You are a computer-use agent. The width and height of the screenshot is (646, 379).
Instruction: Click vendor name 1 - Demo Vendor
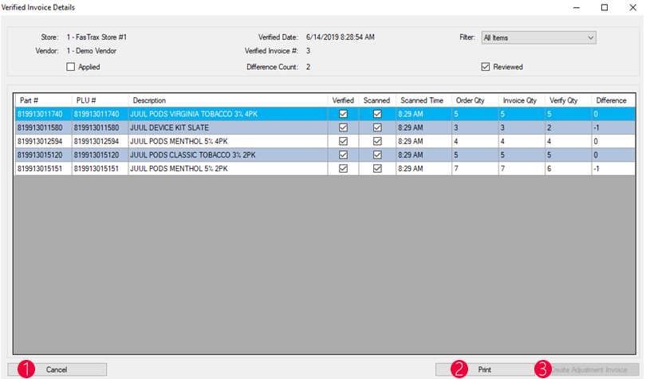point(92,51)
